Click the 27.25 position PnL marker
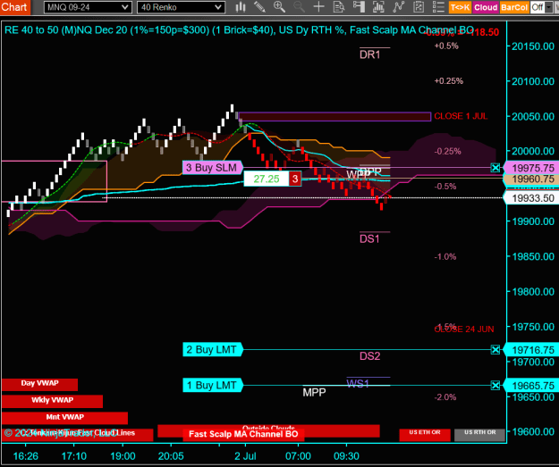559x467 pixels. click(267, 179)
